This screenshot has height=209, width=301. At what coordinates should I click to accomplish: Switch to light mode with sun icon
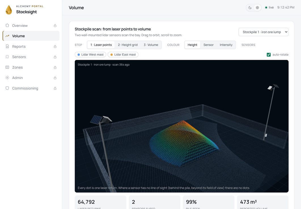coord(257,8)
